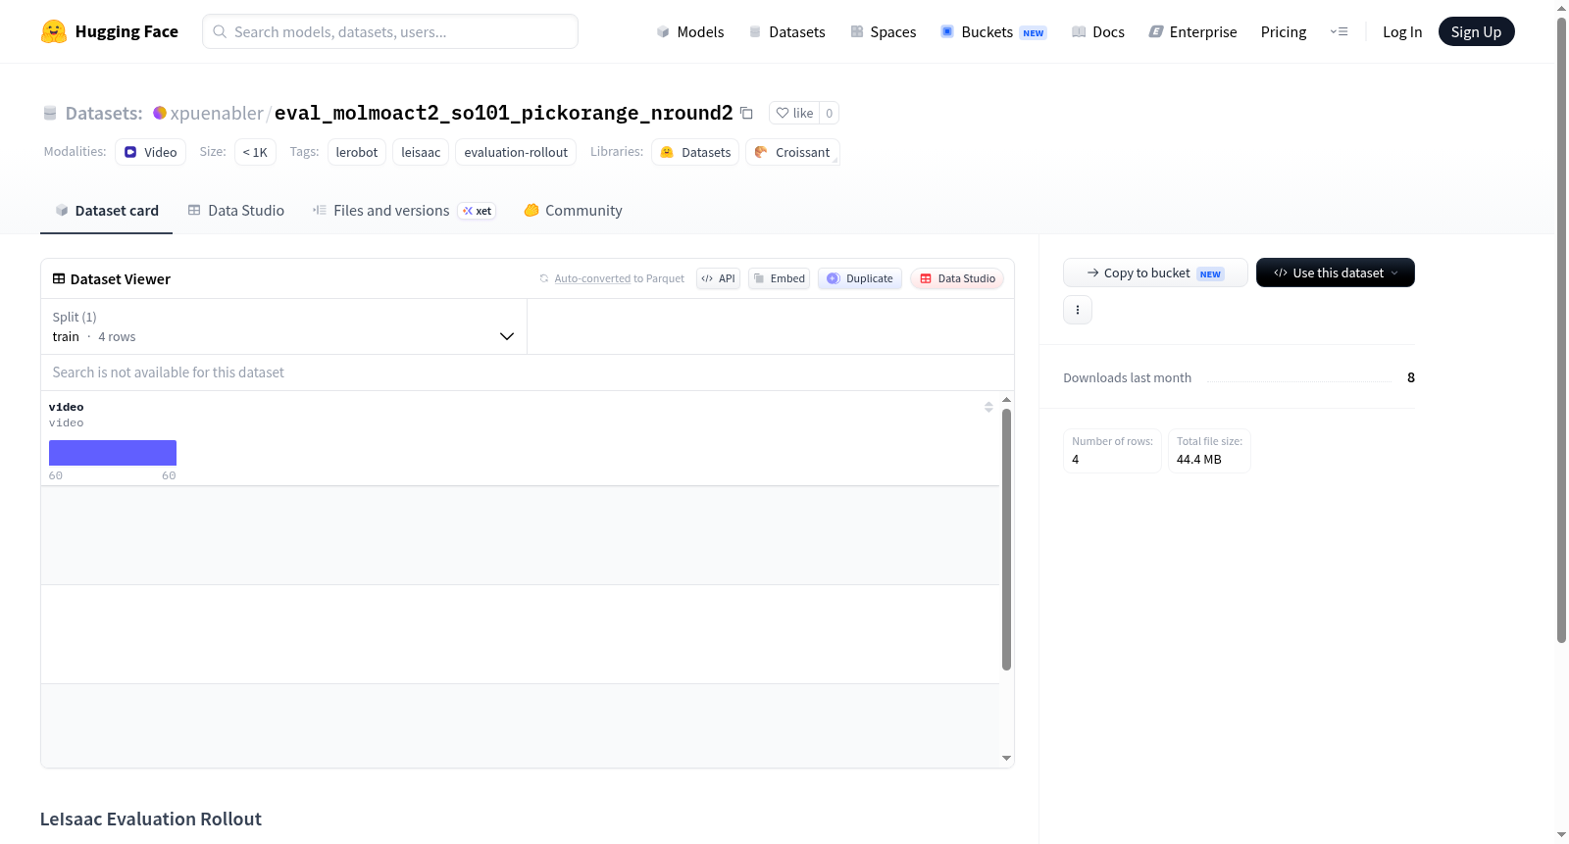The height and width of the screenshot is (844, 1569).
Task: Expand the Split train dropdown
Action: click(x=283, y=326)
